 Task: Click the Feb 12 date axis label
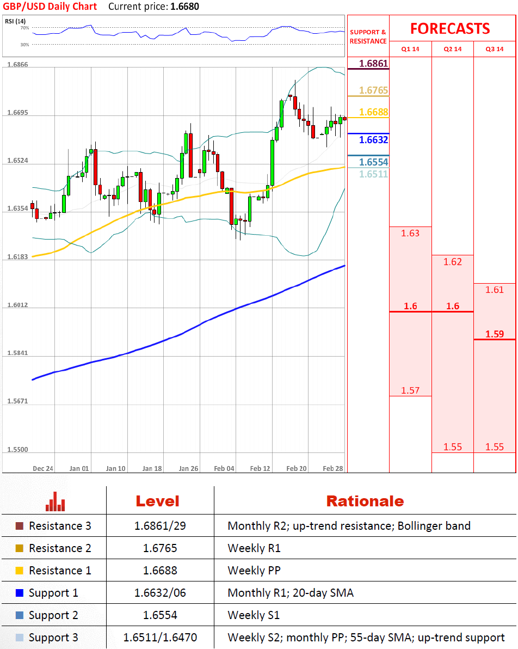coord(260,469)
